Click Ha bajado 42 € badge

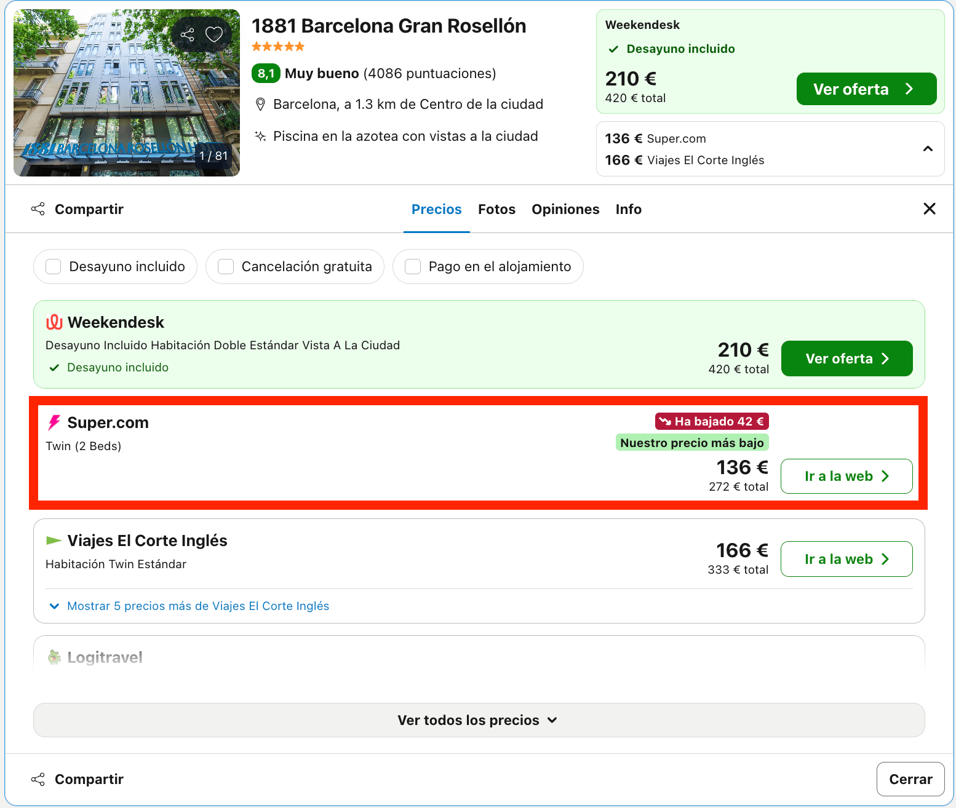712,422
